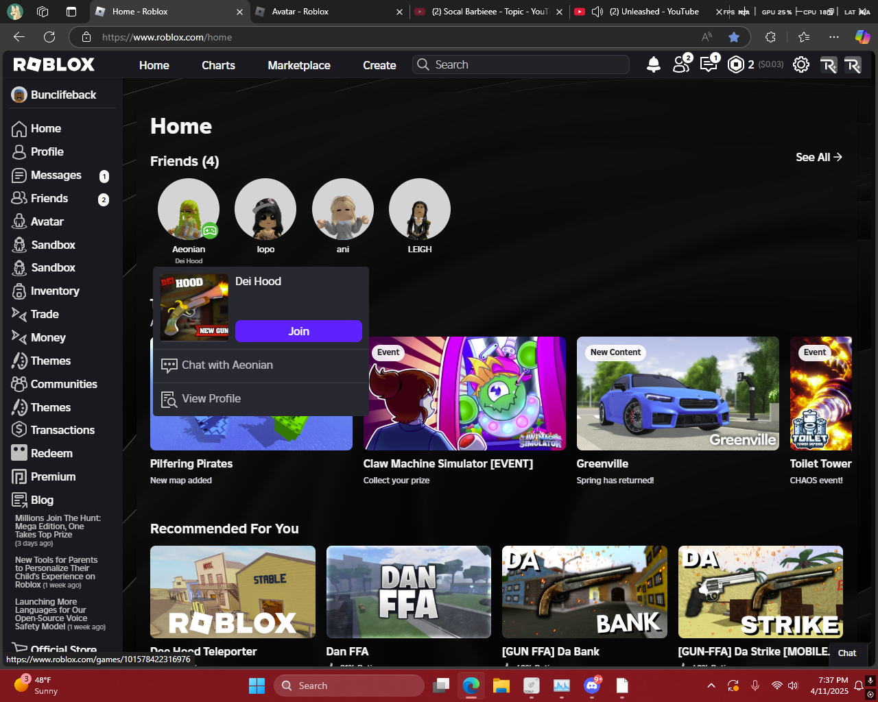878x702 pixels.
Task: Select the Create navigation tab
Action: tap(379, 65)
